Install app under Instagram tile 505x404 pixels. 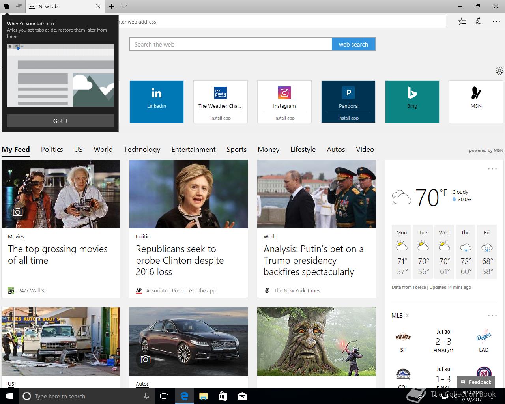284,118
